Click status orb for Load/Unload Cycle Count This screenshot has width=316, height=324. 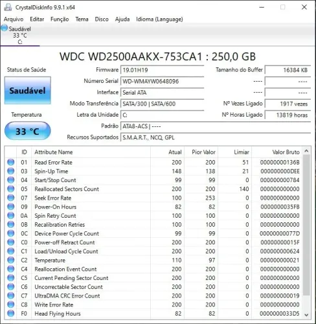(x=11, y=251)
